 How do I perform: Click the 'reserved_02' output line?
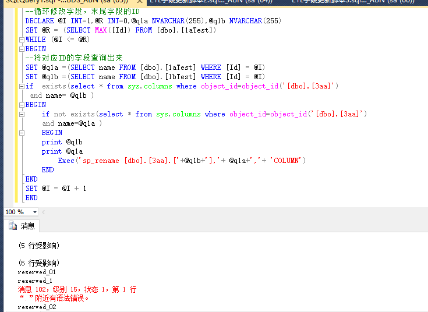pyautogui.click(x=37, y=307)
